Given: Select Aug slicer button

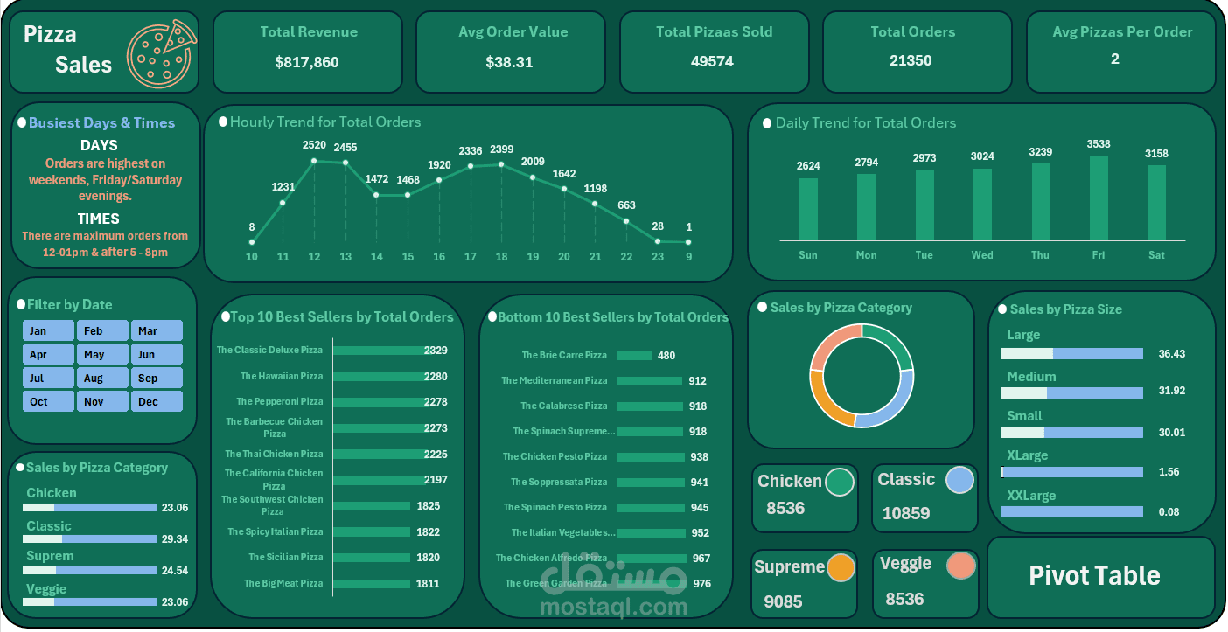Looking at the screenshot, I should pyautogui.click(x=102, y=378).
